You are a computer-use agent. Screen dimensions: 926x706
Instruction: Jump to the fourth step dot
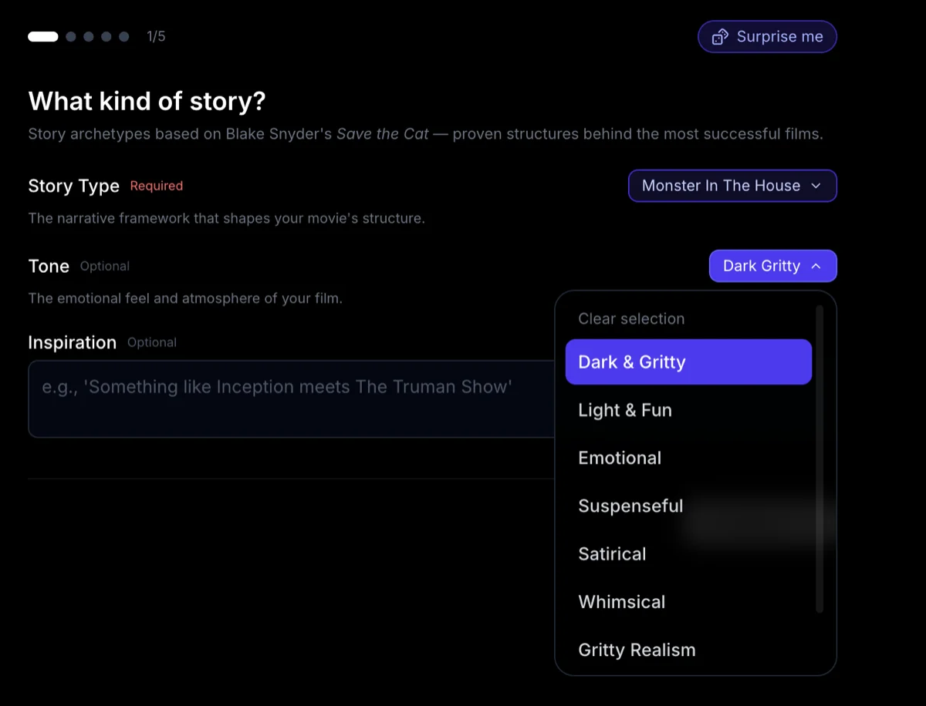tap(106, 36)
